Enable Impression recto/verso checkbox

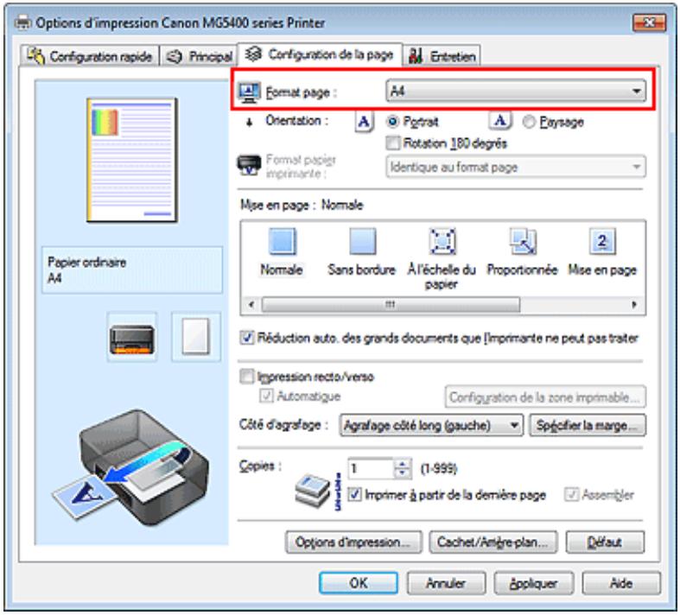(247, 377)
